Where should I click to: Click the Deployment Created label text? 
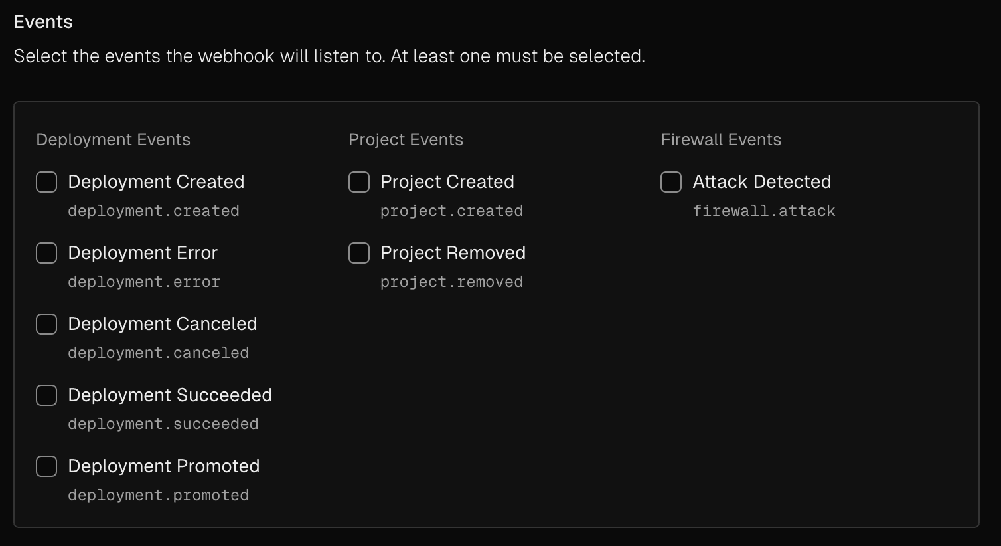(156, 181)
